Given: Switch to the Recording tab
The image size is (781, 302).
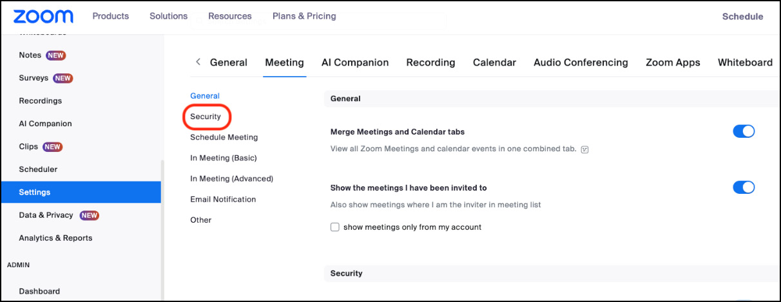Looking at the screenshot, I should 430,62.
